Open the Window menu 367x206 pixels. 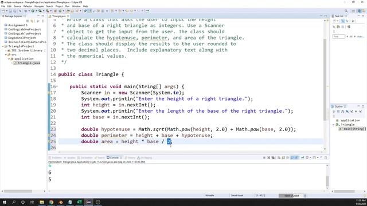click(x=76, y=6)
